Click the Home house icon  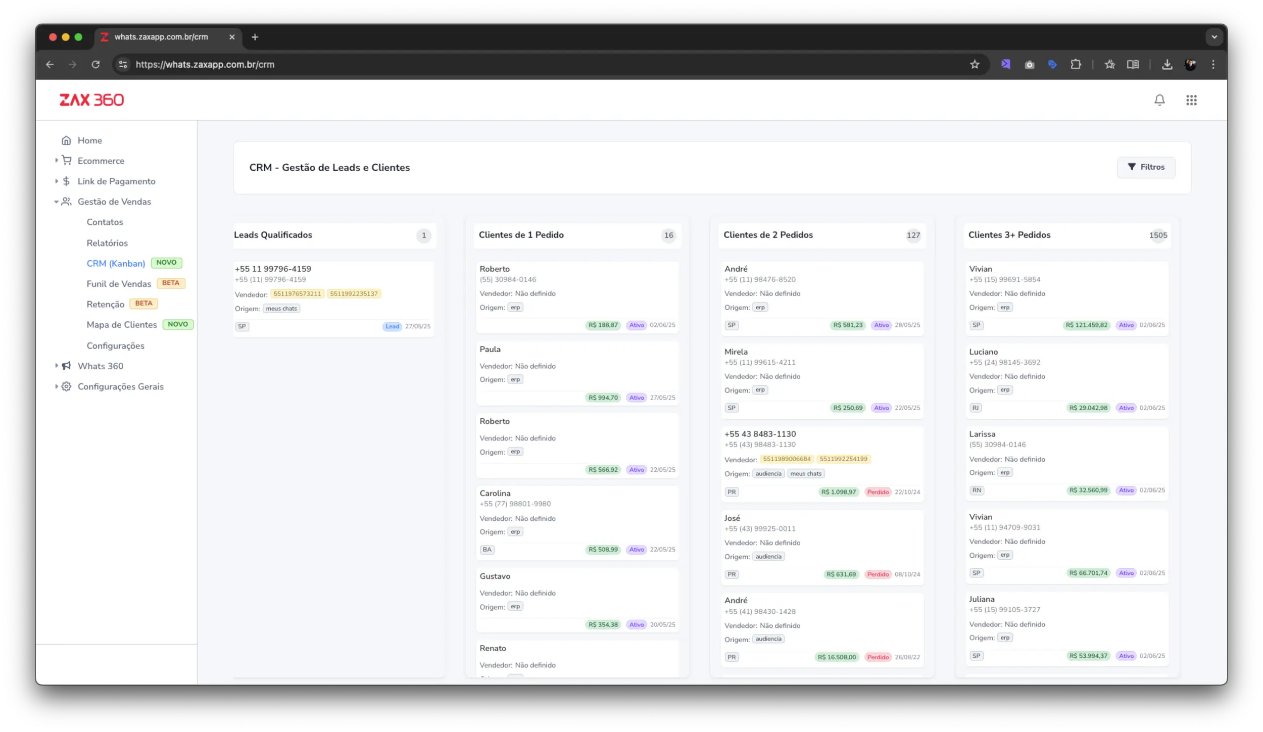coord(66,140)
